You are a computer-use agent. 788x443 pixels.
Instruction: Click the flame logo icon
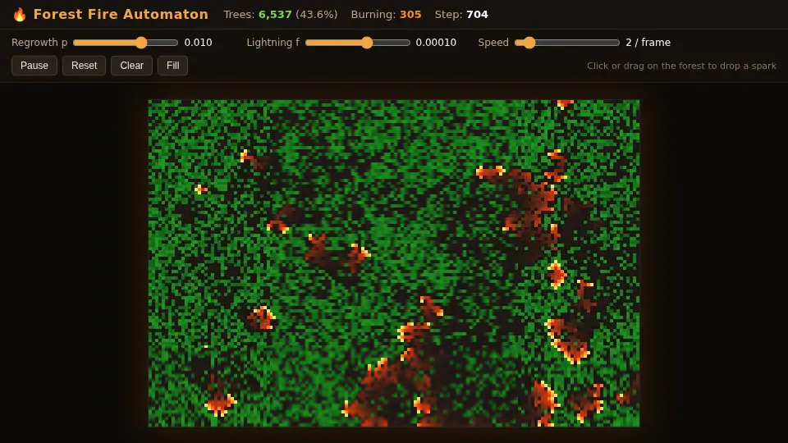click(x=20, y=15)
